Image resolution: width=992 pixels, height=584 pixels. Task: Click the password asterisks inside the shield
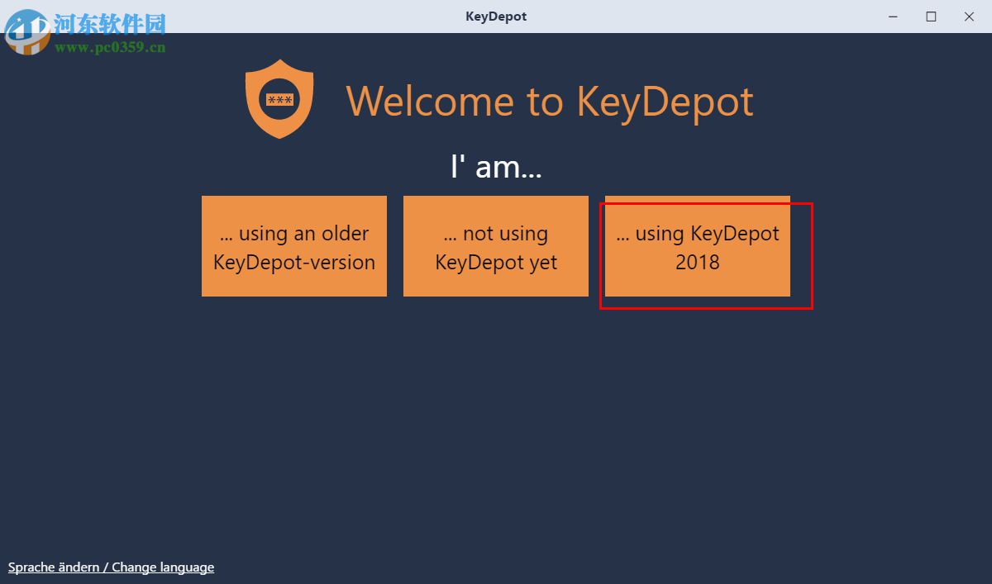pos(279,100)
